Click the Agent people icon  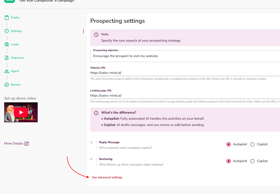(x=7, y=71)
